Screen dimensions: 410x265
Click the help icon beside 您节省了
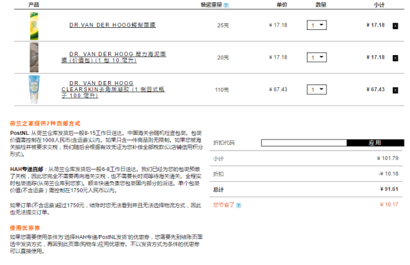point(238,205)
